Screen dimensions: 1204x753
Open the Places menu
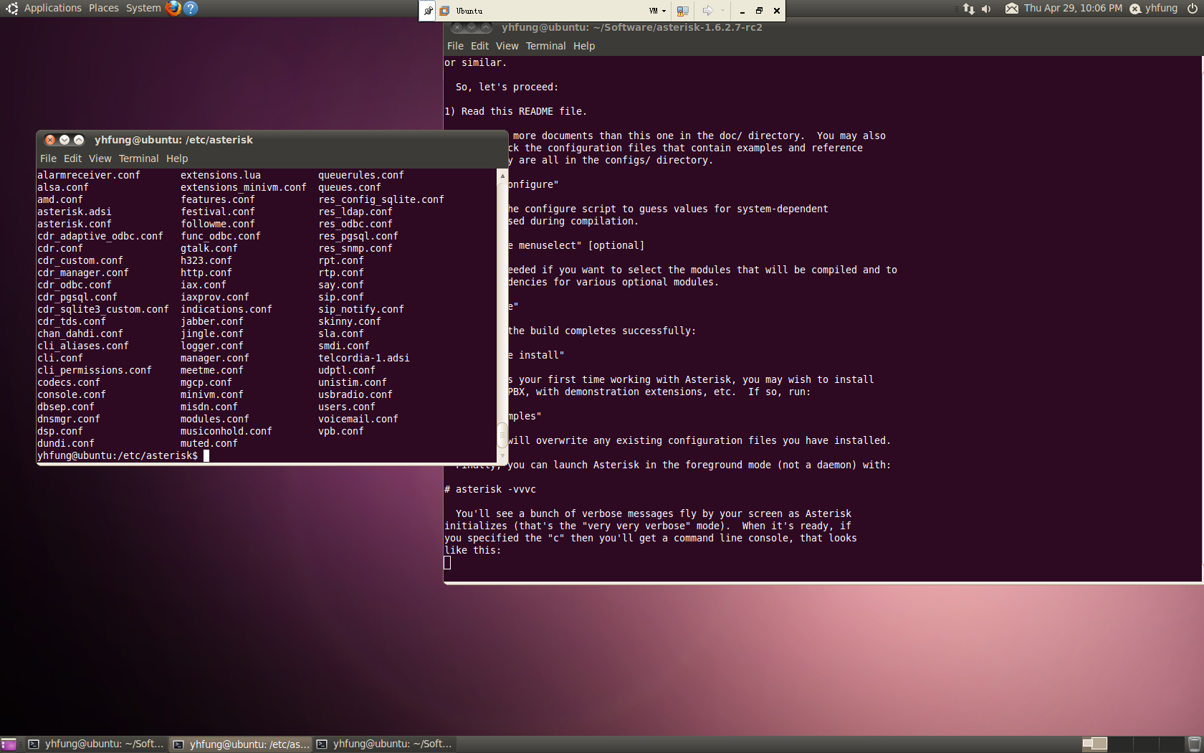click(104, 8)
